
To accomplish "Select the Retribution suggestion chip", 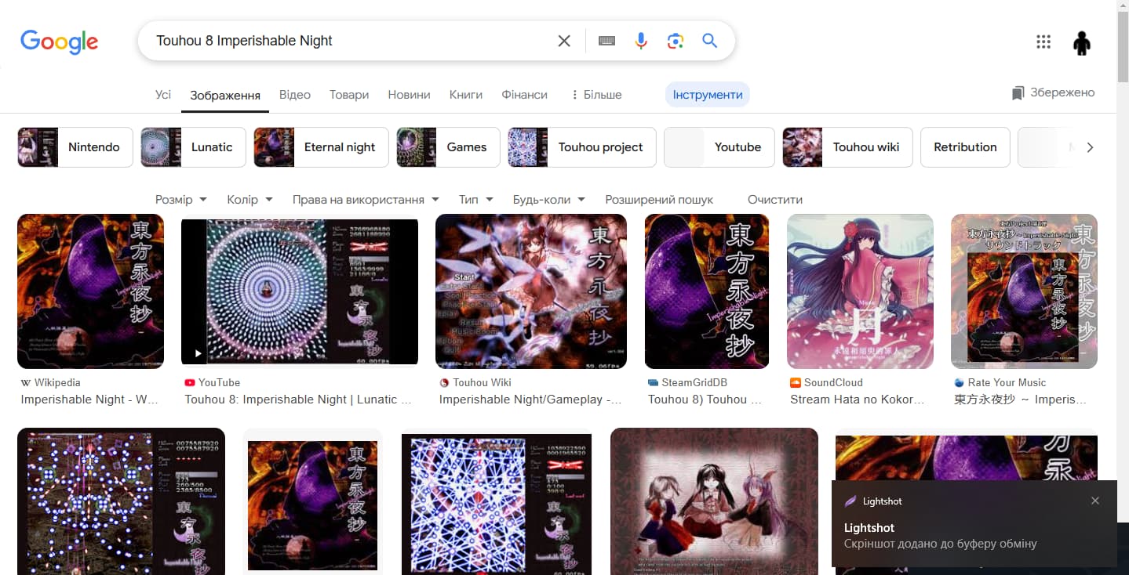I will point(965,147).
